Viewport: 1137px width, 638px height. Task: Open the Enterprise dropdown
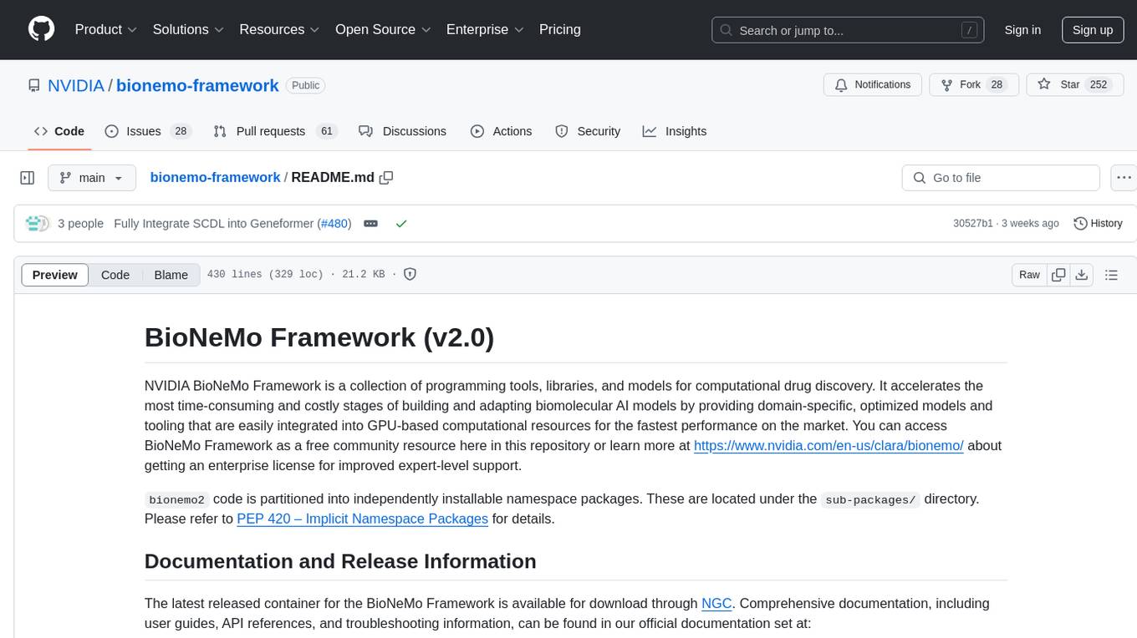click(485, 29)
